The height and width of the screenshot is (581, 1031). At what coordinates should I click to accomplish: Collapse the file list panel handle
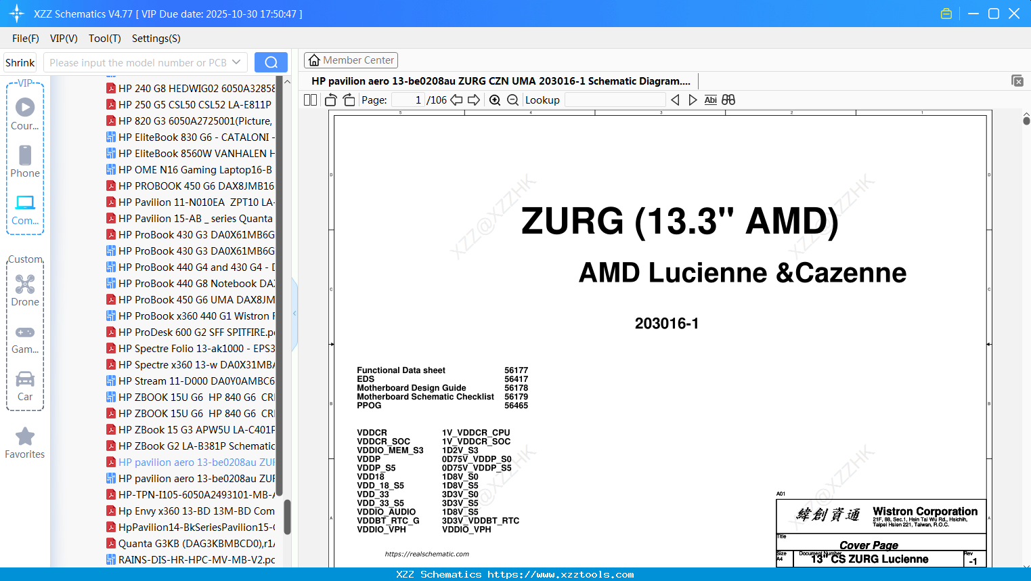tap(294, 314)
